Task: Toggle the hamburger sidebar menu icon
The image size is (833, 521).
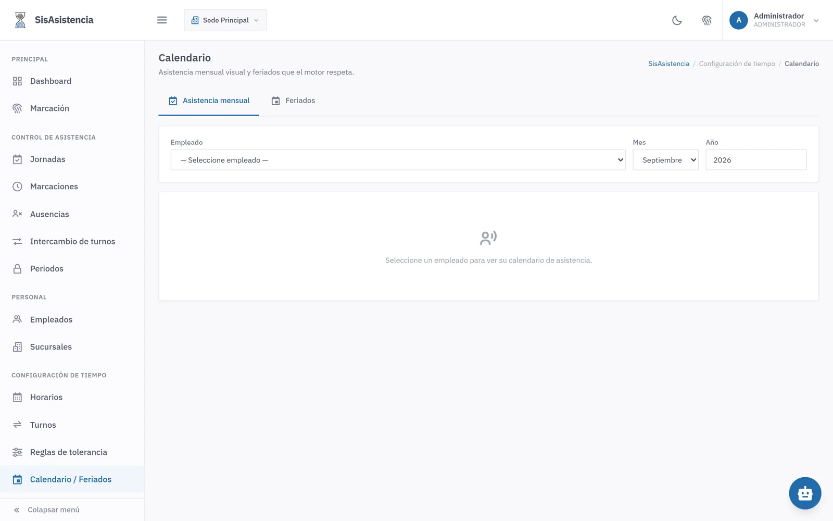Action: pos(162,20)
